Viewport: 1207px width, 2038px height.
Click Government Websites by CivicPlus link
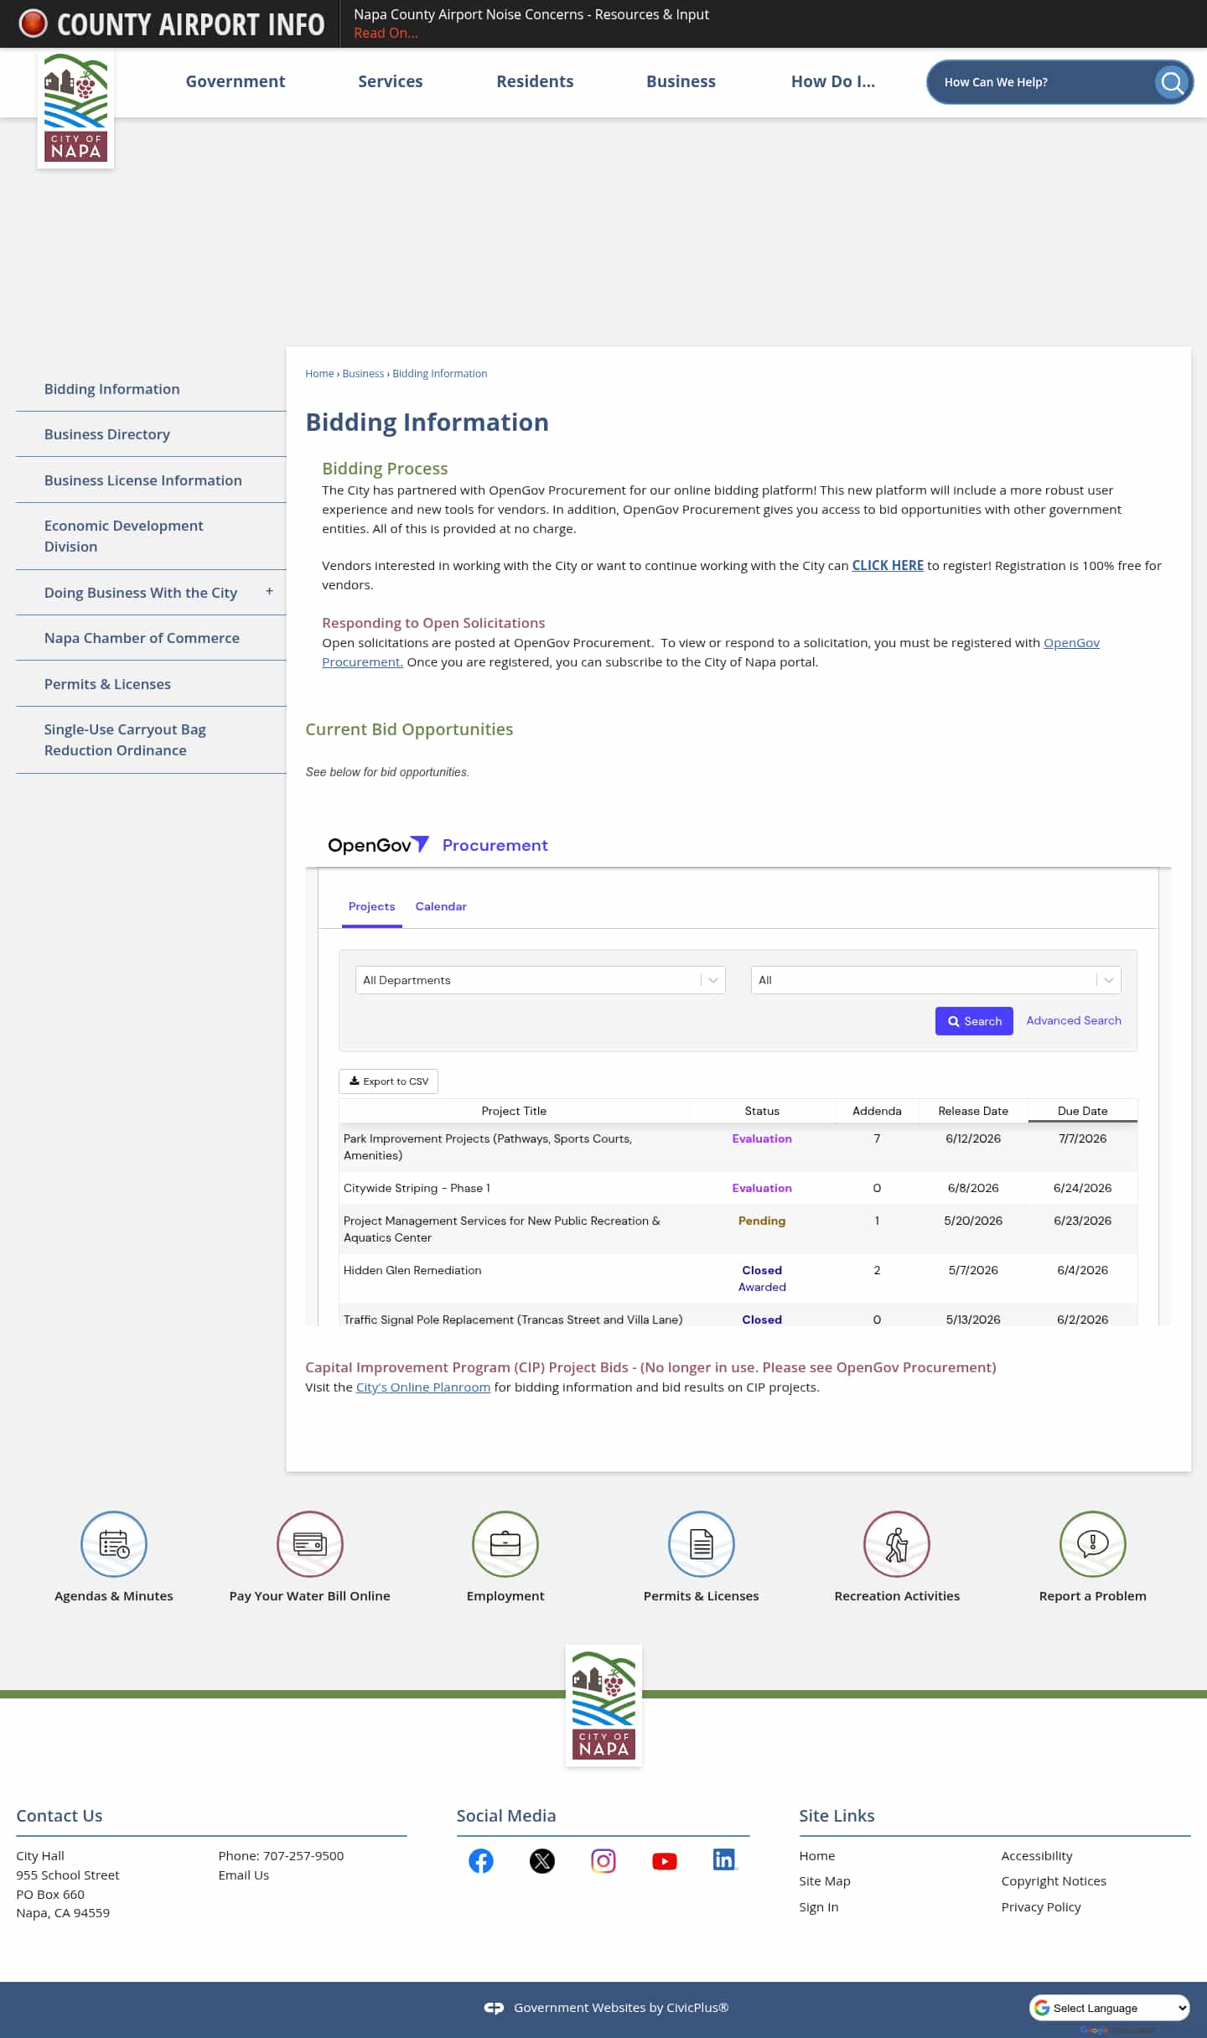[621, 2008]
